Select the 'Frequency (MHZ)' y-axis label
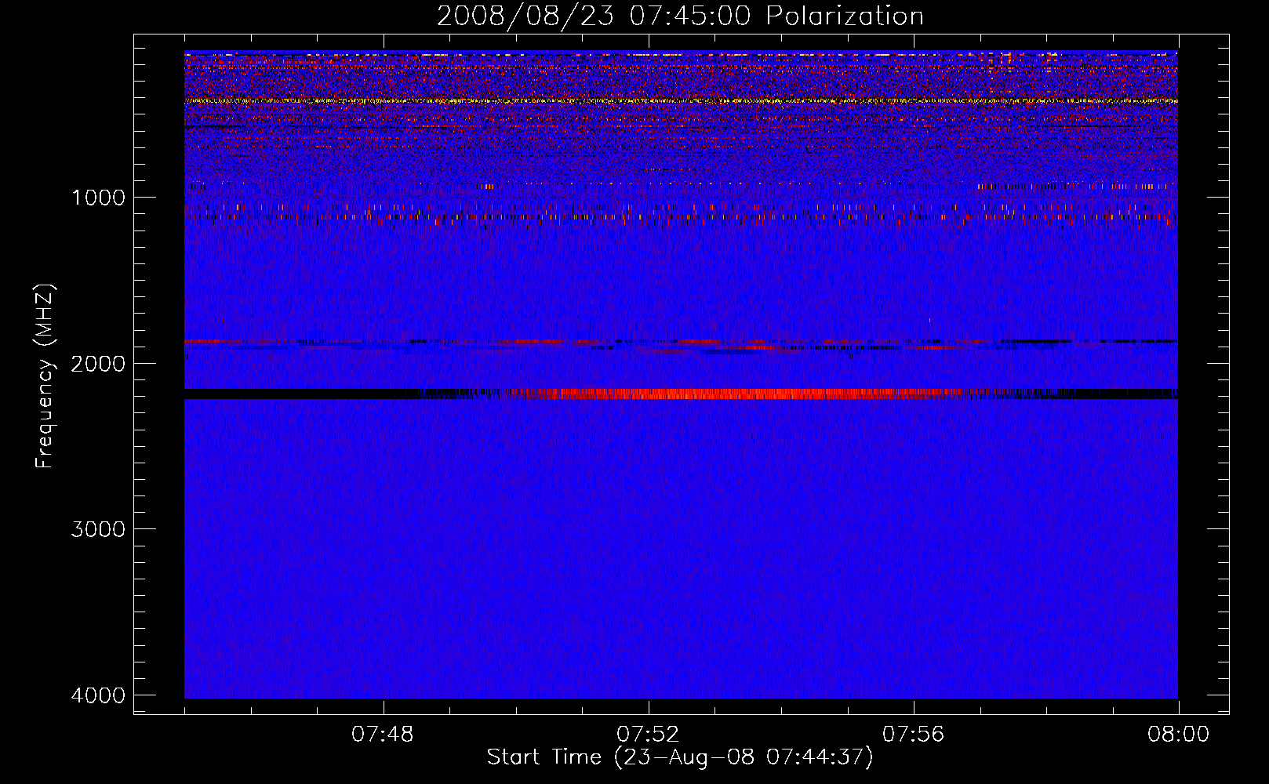This screenshot has height=784, width=1269. tap(45, 376)
